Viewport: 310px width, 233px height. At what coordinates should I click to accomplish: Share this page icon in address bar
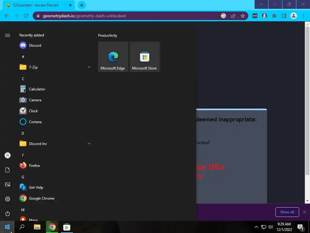[x=233, y=16]
